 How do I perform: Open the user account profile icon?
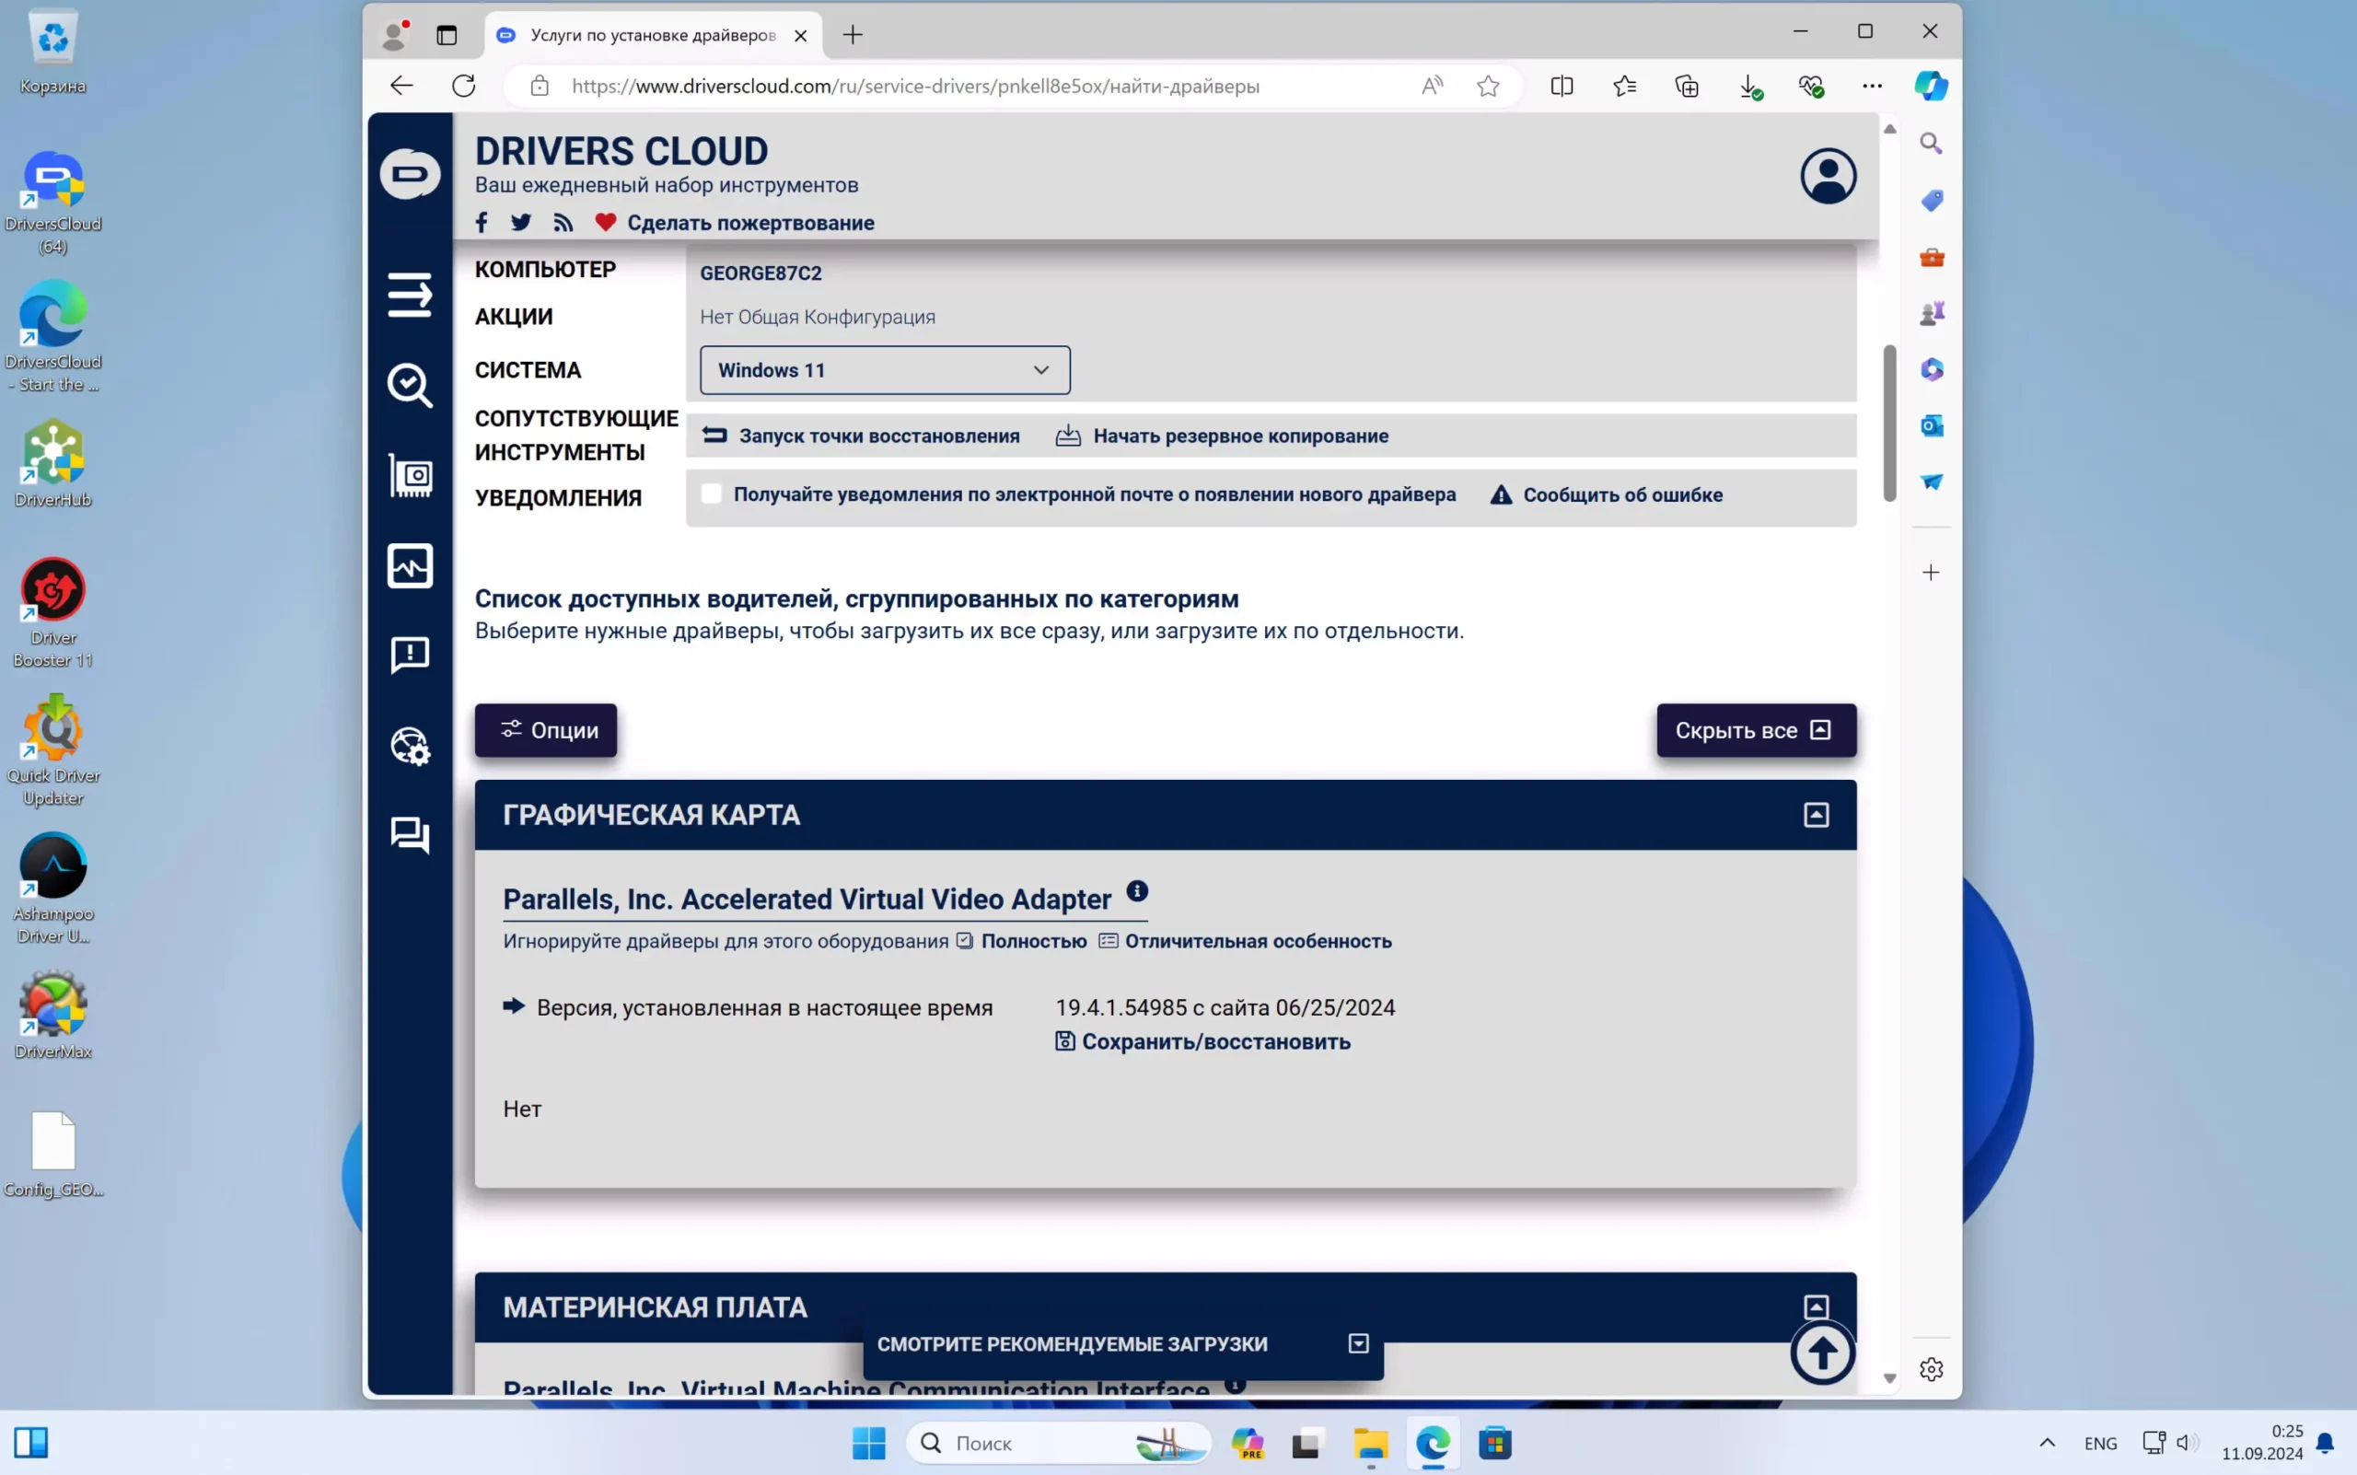pos(1828,177)
